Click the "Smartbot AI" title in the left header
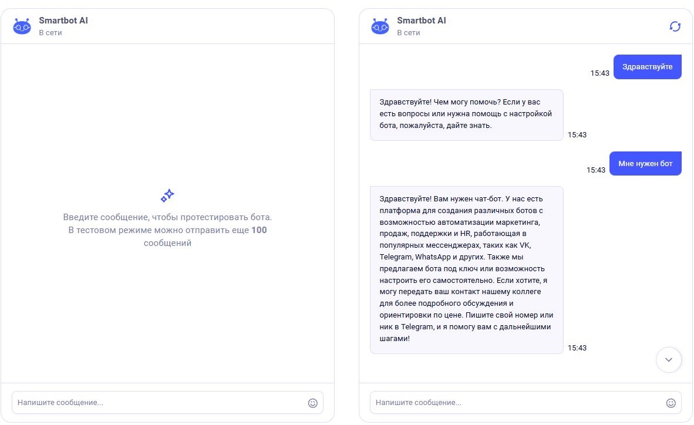 tap(63, 21)
